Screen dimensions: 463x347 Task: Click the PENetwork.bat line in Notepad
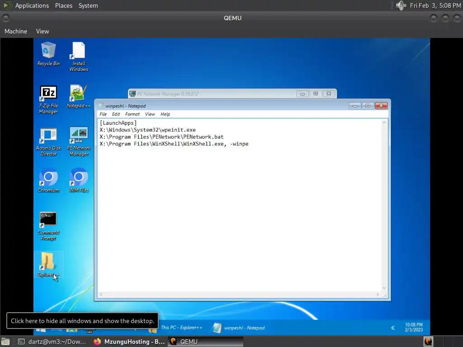[161, 137]
